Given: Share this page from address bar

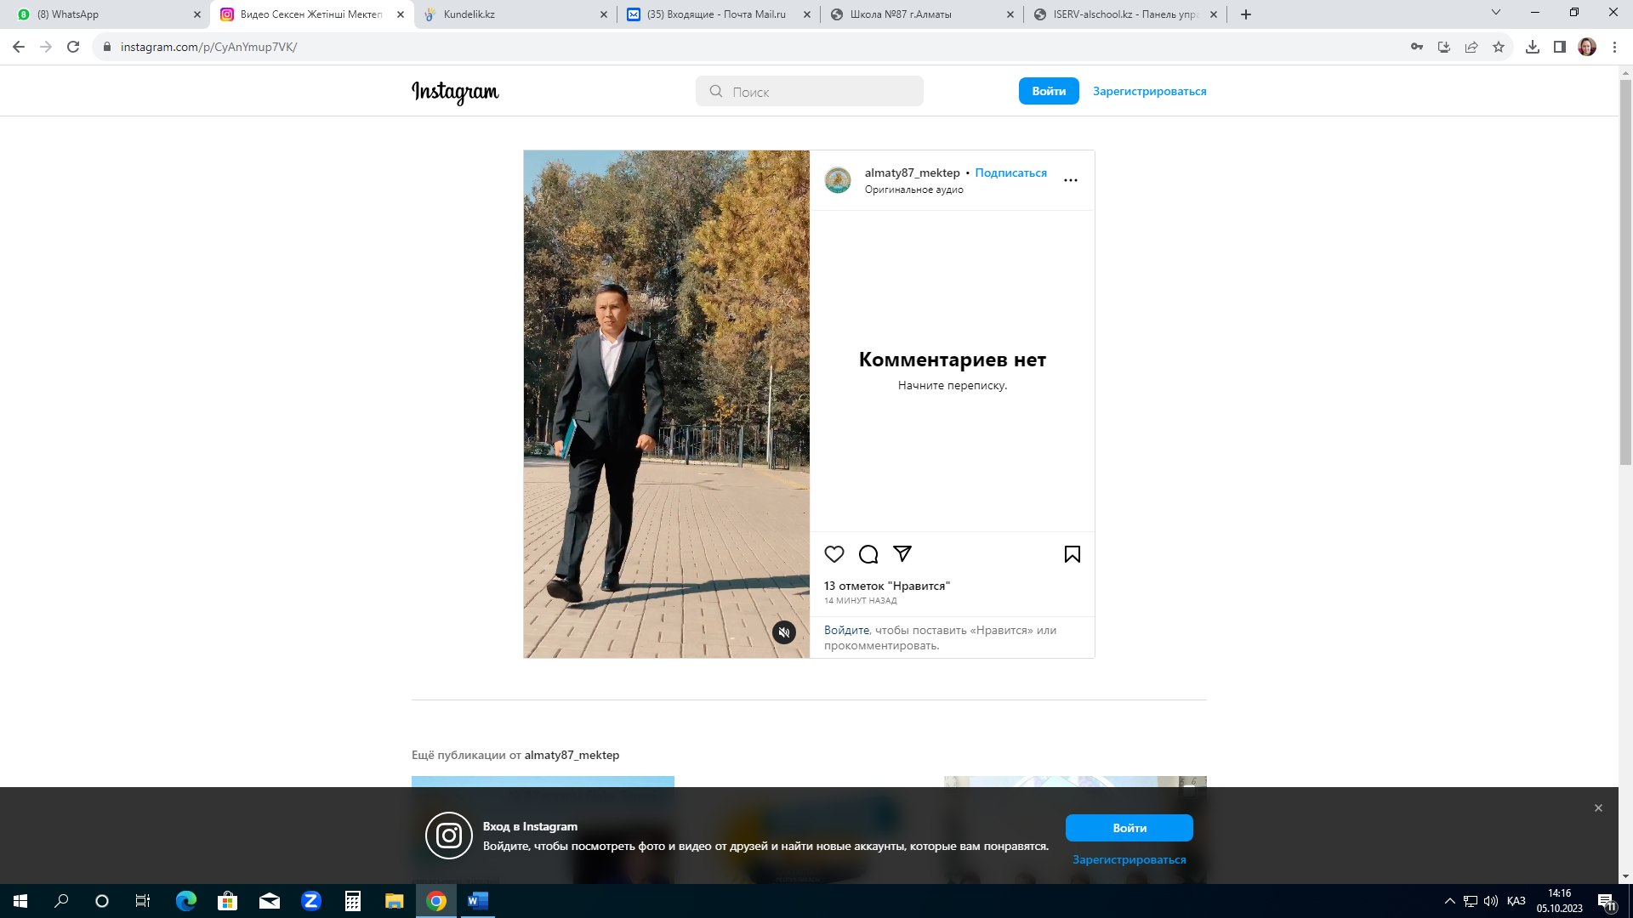Looking at the screenshot, I should 1471,47.
